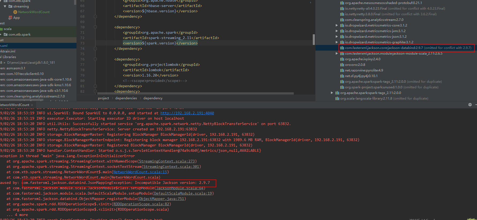This screenshot has width=477, height=220.
Task: Click the editor horizontal scrollbar
Action: pos(195,93)
